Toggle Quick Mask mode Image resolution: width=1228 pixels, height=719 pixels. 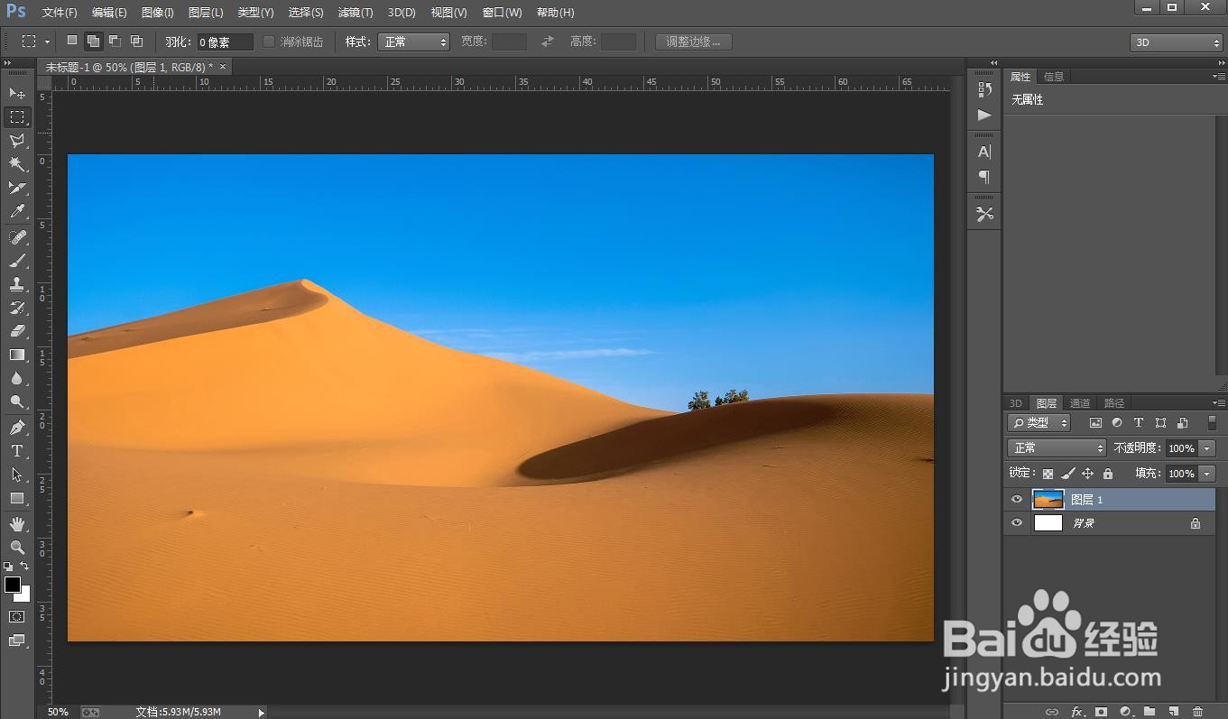tap(17, 617)
